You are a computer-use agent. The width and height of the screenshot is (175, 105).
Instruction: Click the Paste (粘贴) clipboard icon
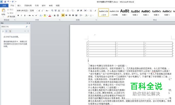(3, 11)
